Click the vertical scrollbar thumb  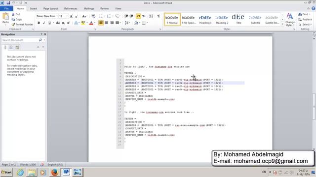[x=314, y=106]
